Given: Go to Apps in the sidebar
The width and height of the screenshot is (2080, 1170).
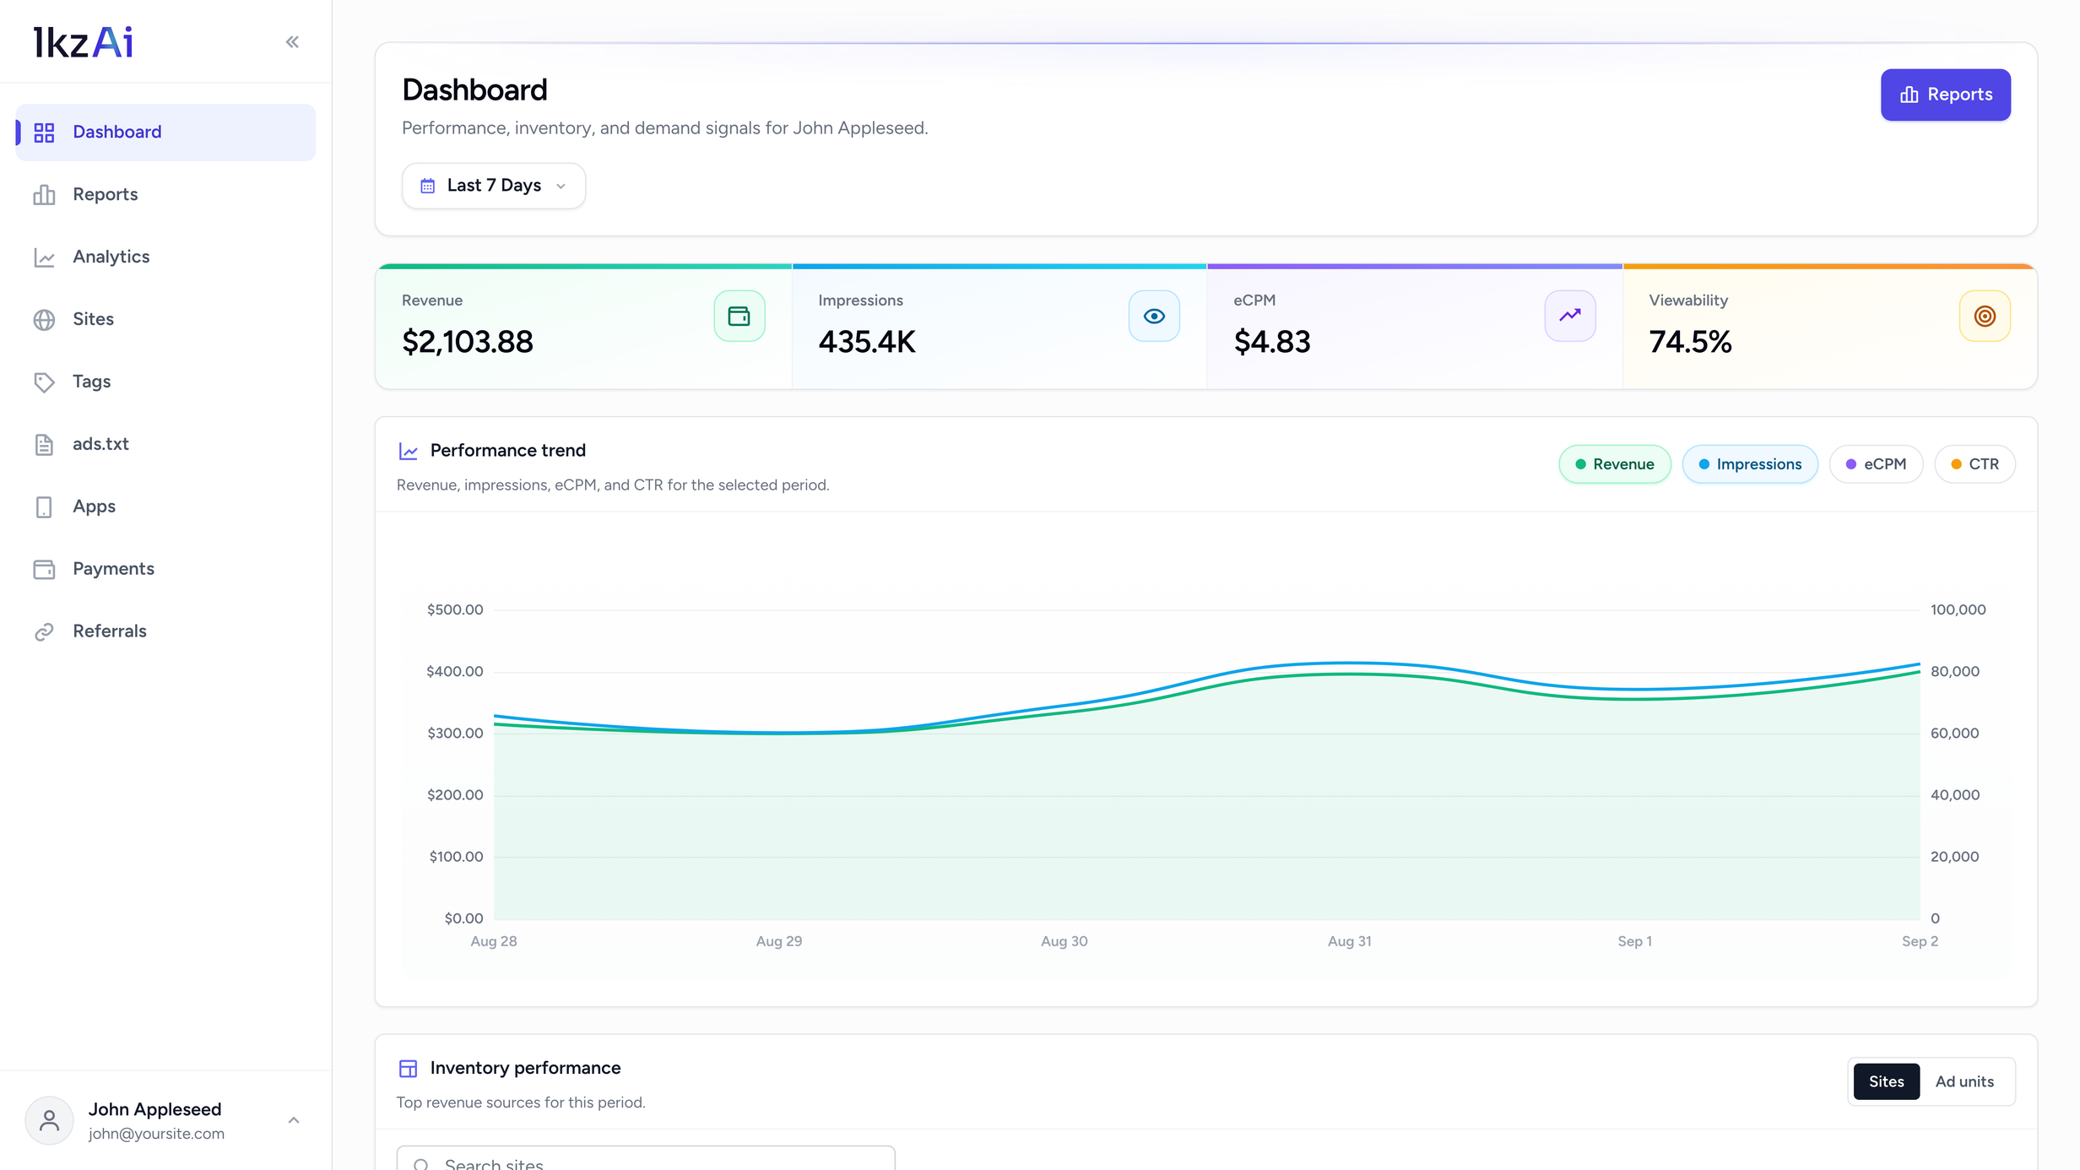Looking at the screenshot, I should pyautogui.click(x=165, y=507).
